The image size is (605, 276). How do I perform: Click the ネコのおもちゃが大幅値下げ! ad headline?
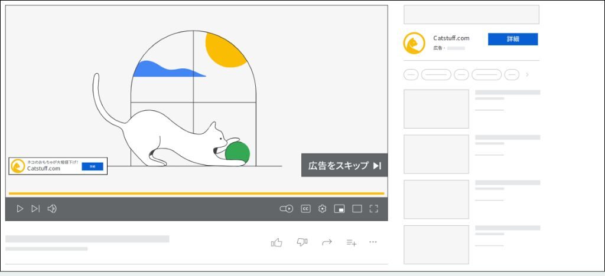tap(53, 162)
